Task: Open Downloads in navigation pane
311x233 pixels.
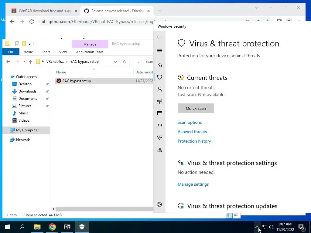Action: point(27,91)
